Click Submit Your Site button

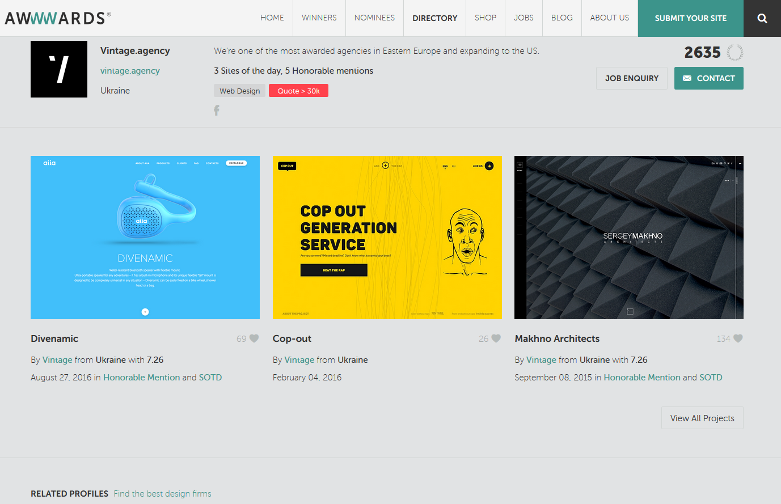(691, 18)
